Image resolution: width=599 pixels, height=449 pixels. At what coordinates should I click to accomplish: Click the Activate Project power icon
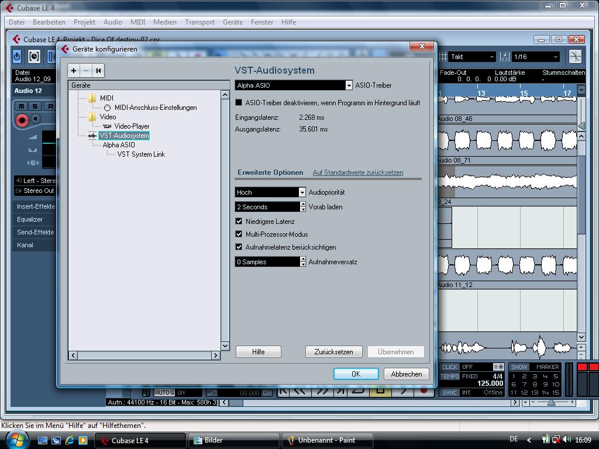(x=17, y=57)
